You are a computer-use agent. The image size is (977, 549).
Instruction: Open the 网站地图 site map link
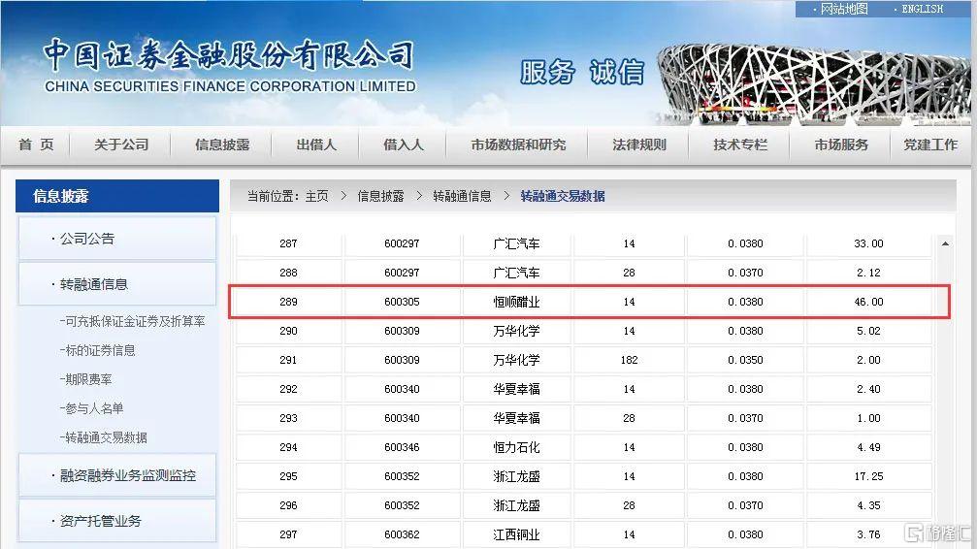(x=843, y=9)
